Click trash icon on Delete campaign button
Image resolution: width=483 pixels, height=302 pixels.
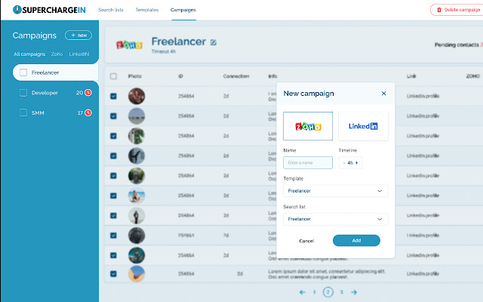pyautogui.click(x=439, y=10)
